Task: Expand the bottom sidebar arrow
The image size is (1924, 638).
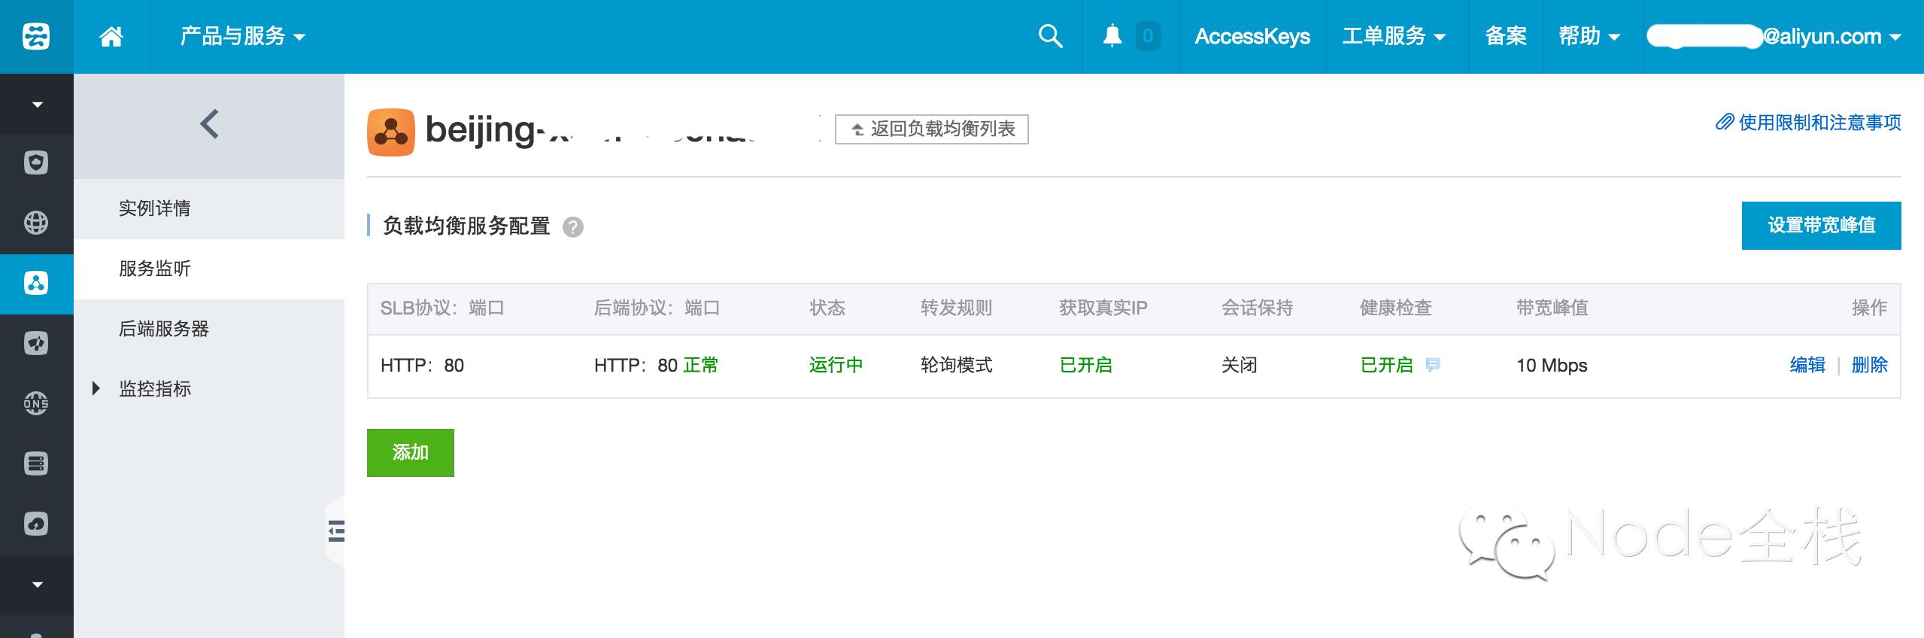Action: [37, 585]
